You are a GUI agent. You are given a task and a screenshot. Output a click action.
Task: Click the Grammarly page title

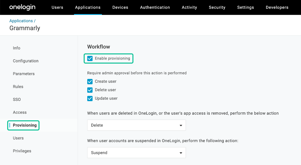point(25,28)
